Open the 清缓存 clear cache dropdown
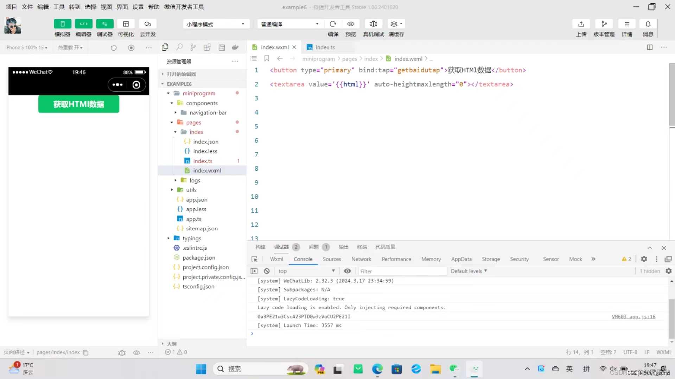The height and width of the screenshot is (379, 675). click(x=396, y=24)
